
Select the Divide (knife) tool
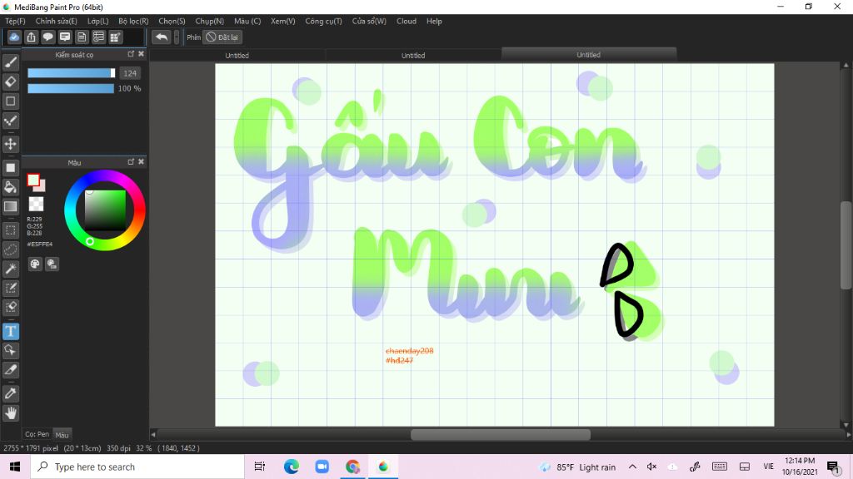pos(10,370)
